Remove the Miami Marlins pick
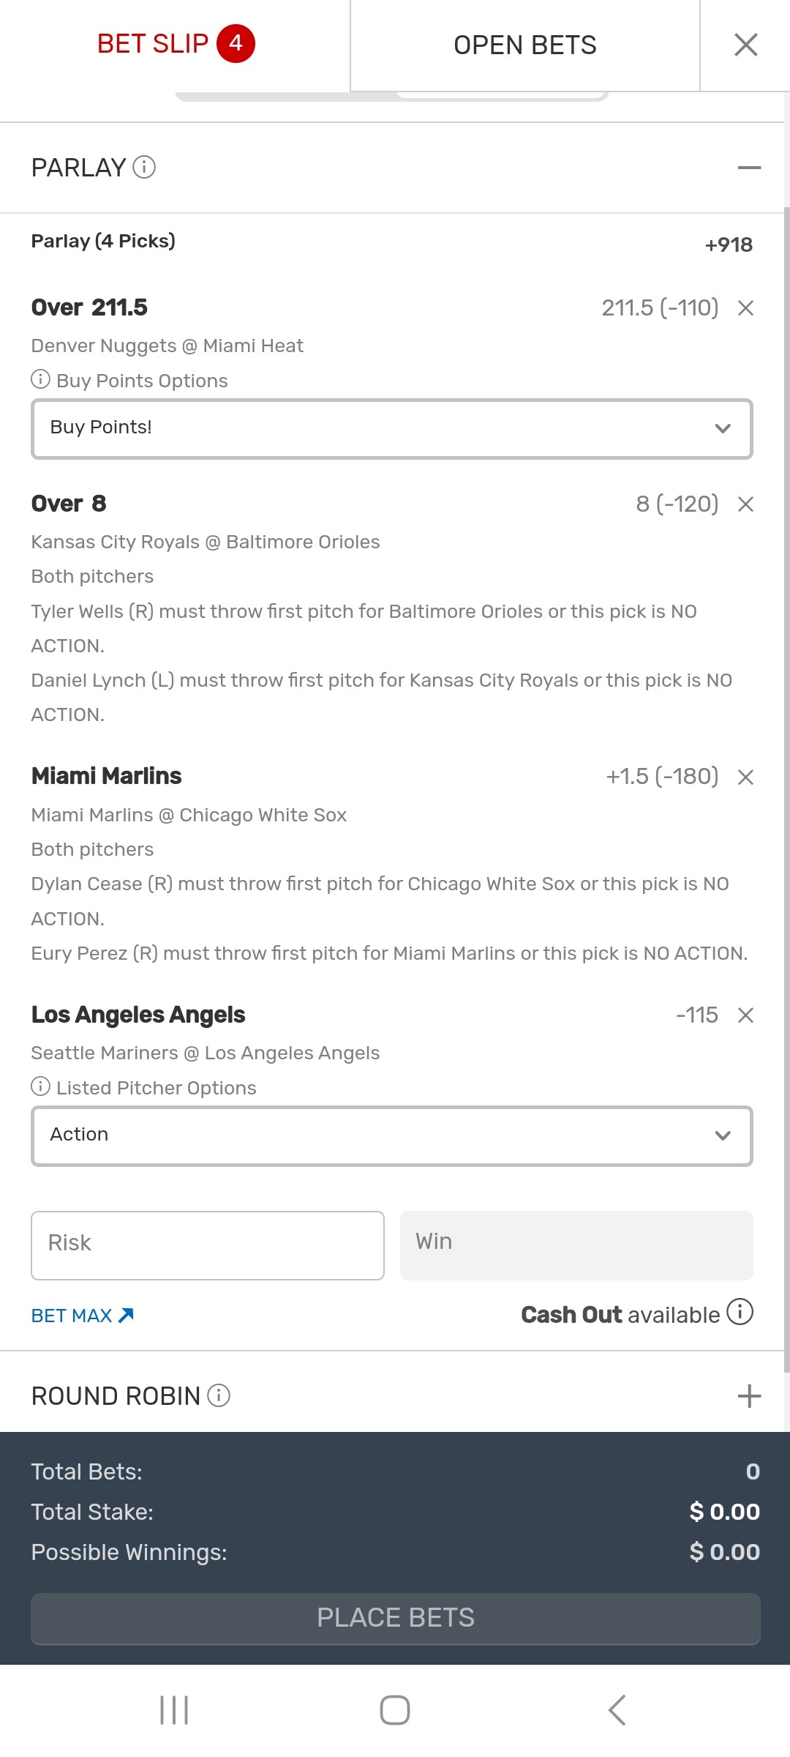Viewport: 790px width, 1757px height. pyautogui.click(x=745, y=777)
